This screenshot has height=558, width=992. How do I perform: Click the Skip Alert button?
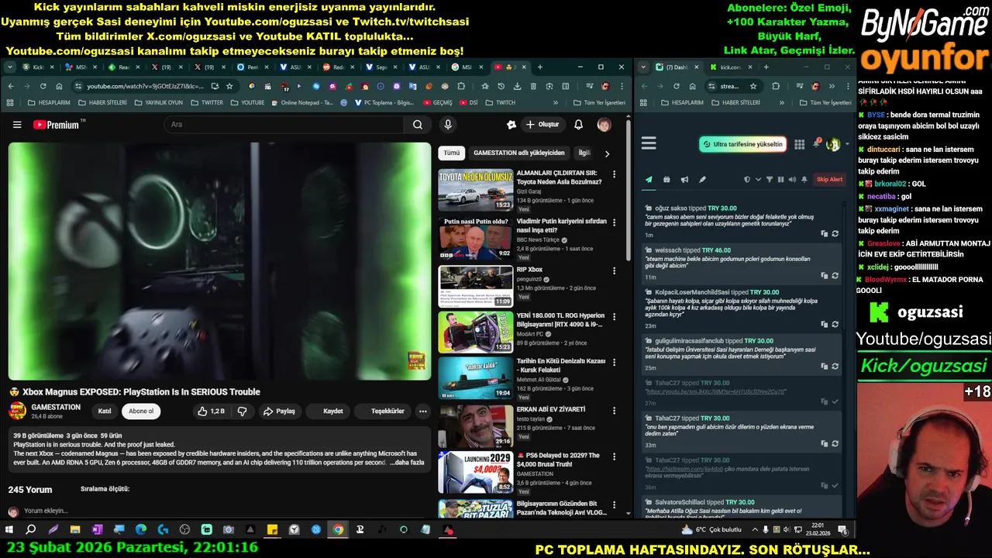point(829,180)
